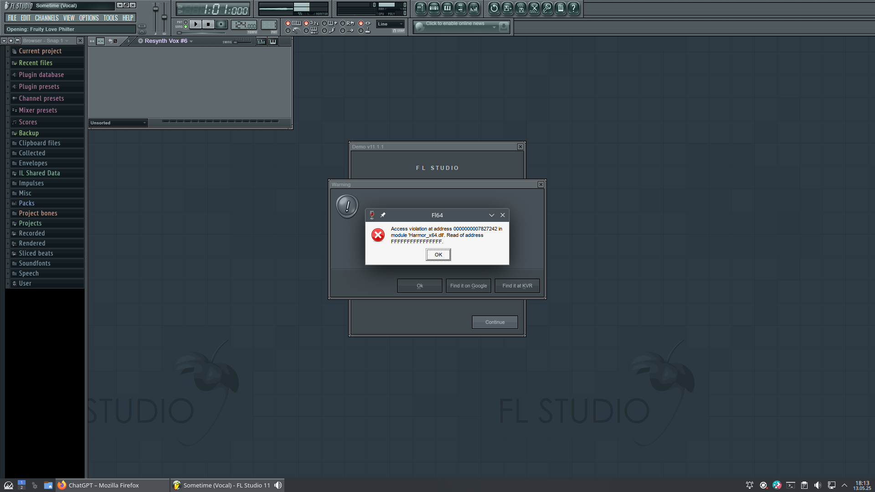Open the online news panel dropdown arrow
The width and height of the screenshot is (875, 492).
(x=494, y=27)
